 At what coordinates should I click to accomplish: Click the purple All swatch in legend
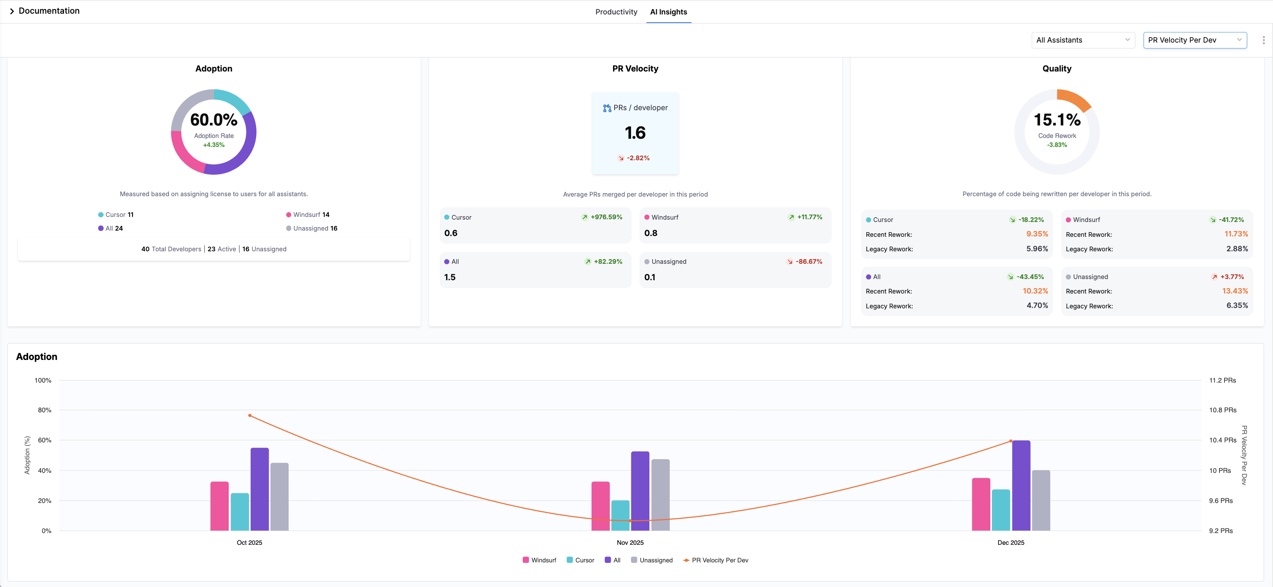pos(607,560)
